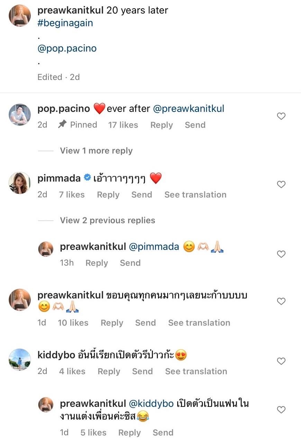This screenshot has height=446, width=301.
Task: See translation of pimmada's comment
Action: (195, 195)
